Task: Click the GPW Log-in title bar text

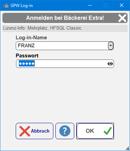Action: pyautogui.click(x=22, y=6)
